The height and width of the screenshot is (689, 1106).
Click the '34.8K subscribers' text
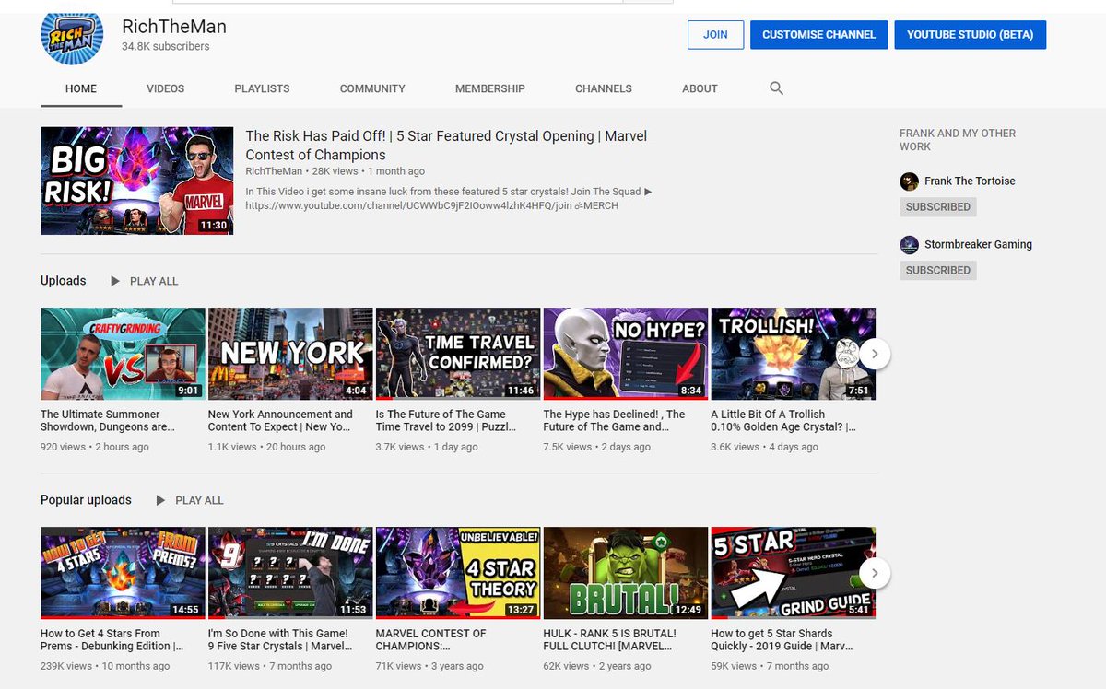166,47
